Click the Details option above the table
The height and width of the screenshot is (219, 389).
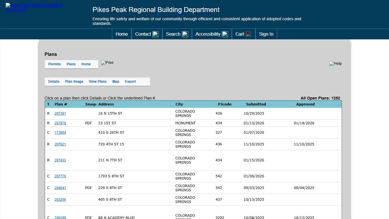[x=54, y=81]
